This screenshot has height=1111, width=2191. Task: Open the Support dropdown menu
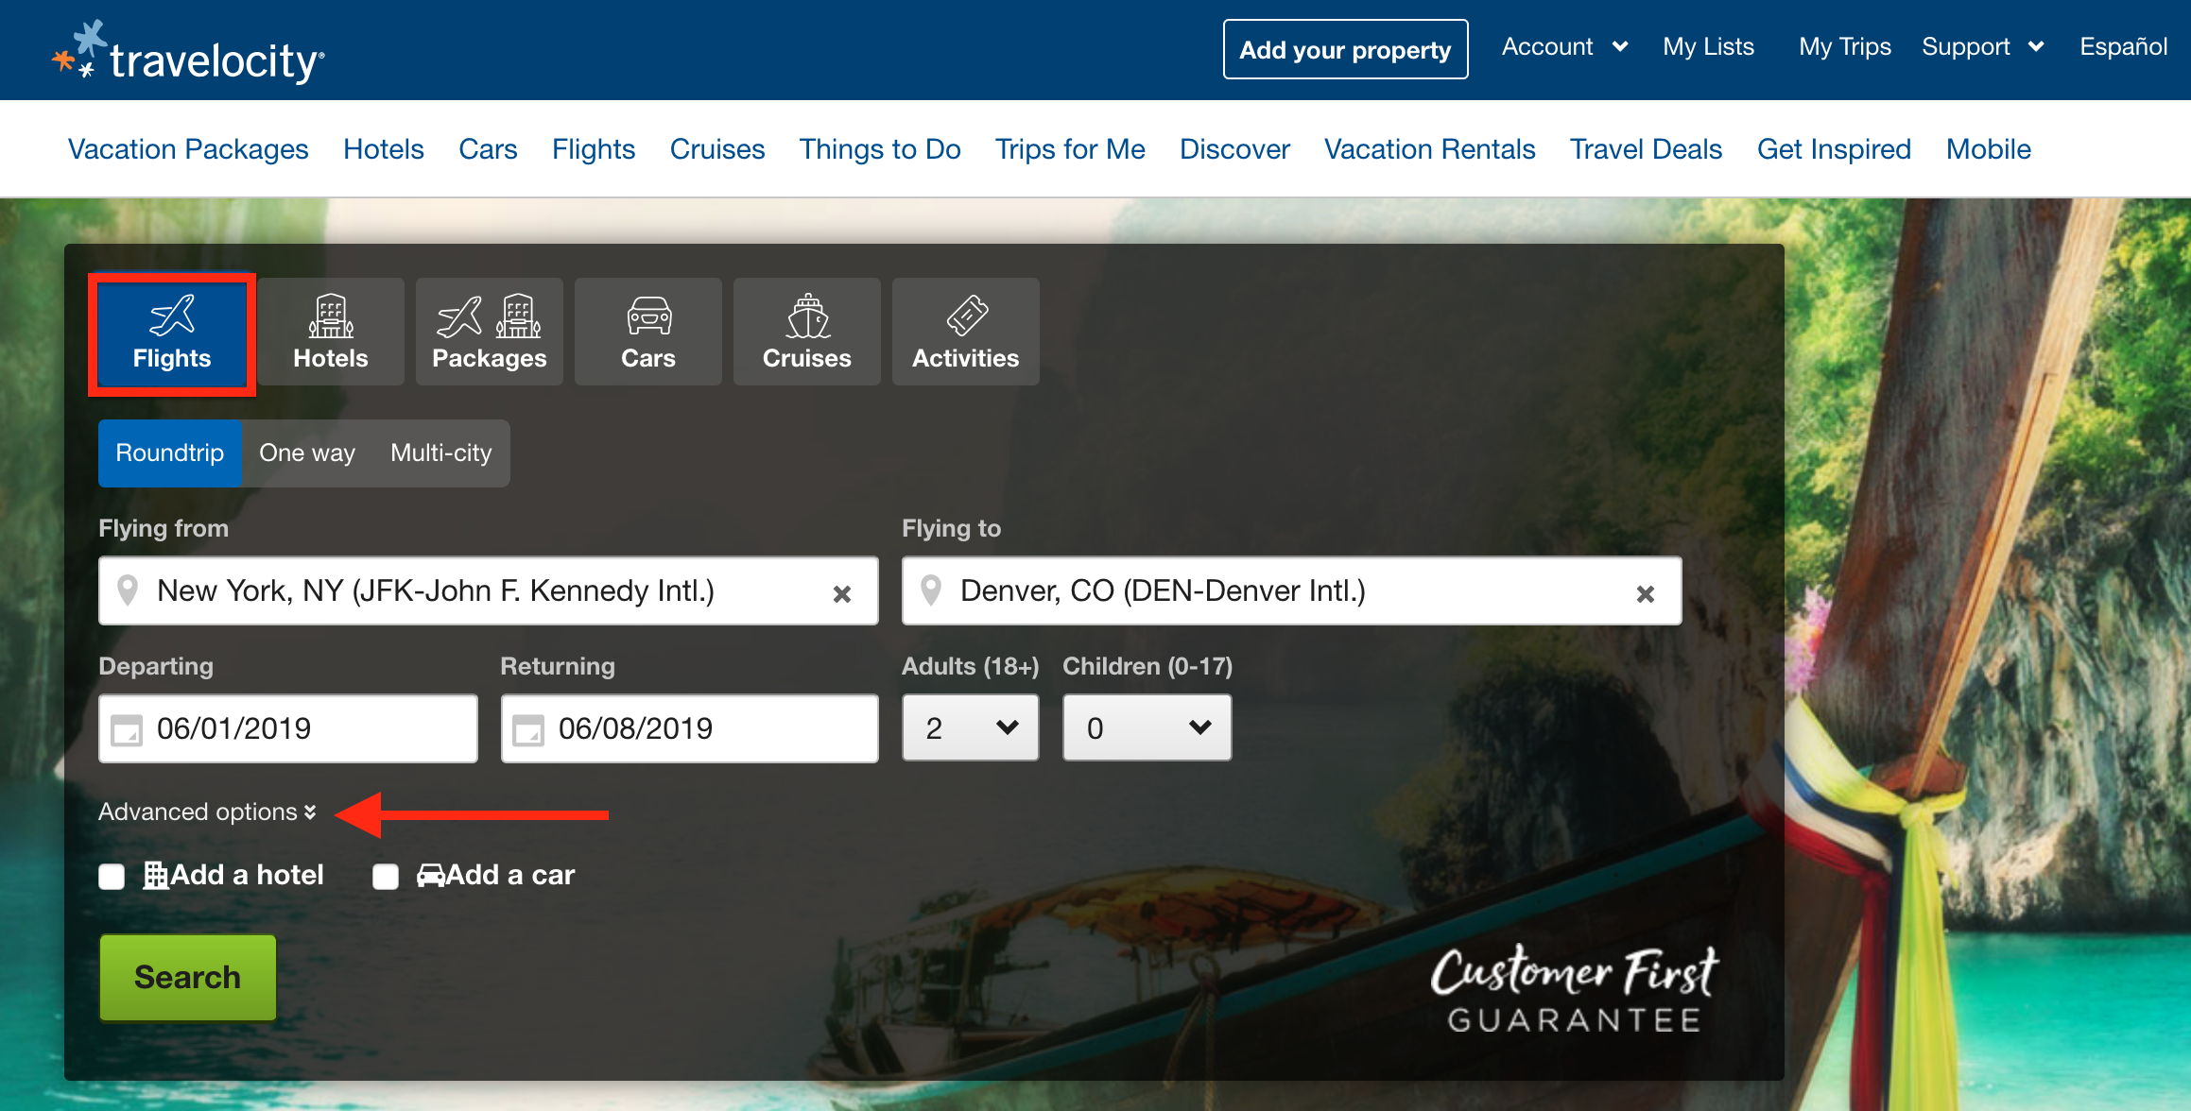[x=1983, y=47]
